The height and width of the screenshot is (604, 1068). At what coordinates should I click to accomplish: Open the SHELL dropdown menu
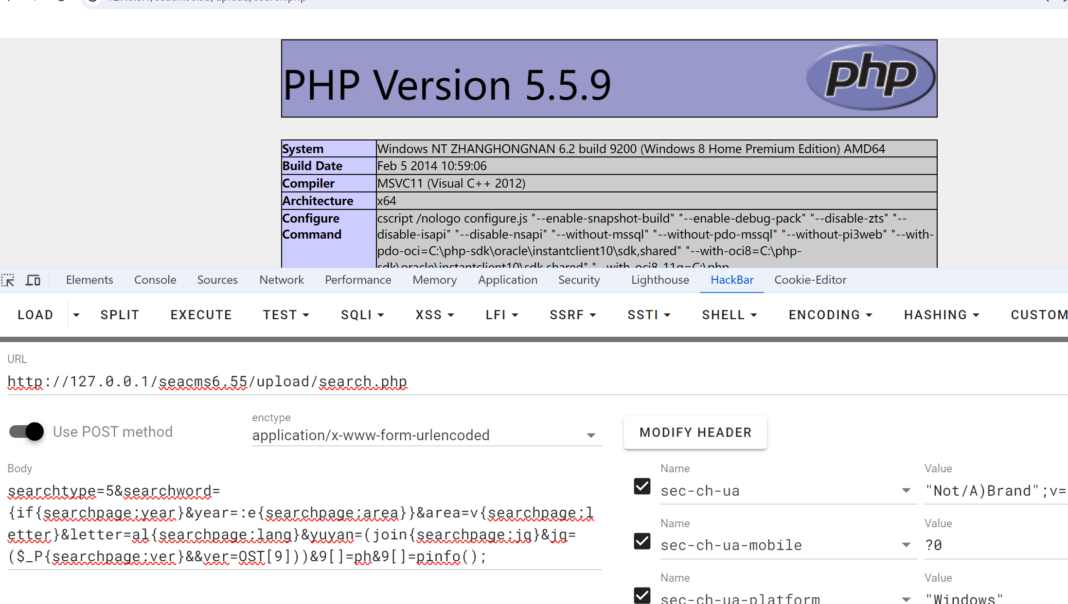tap(730, 315)
